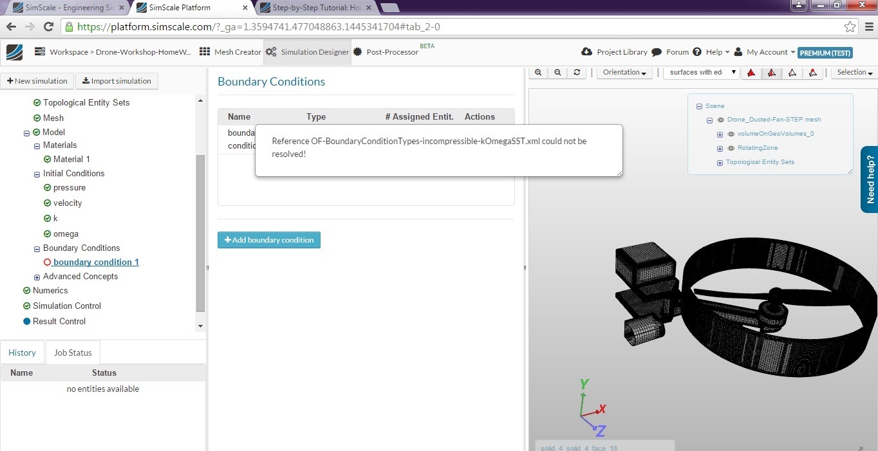Open the My Account menu

(765, 52)
